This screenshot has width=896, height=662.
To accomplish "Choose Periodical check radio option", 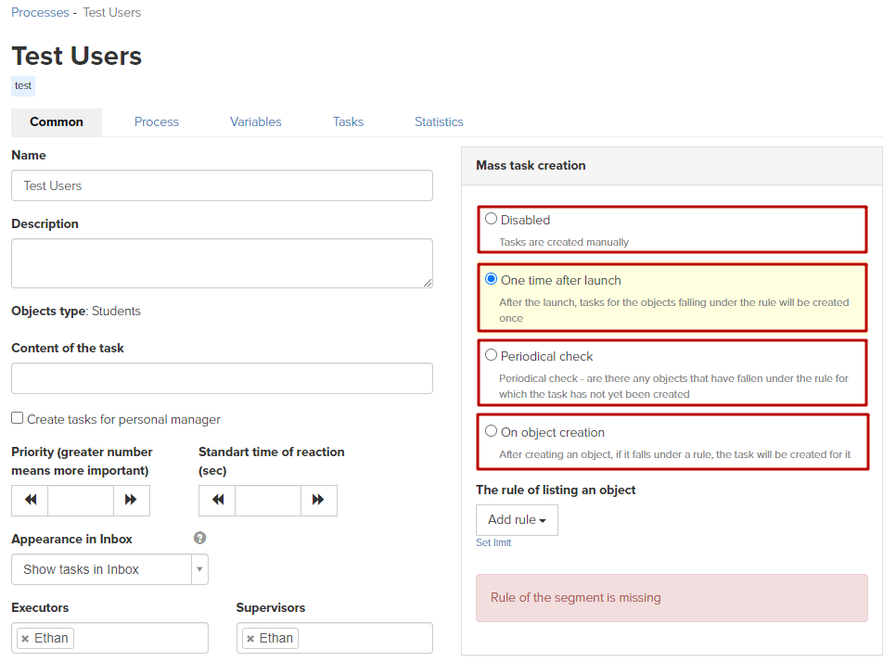I will [x=491, y=355].
